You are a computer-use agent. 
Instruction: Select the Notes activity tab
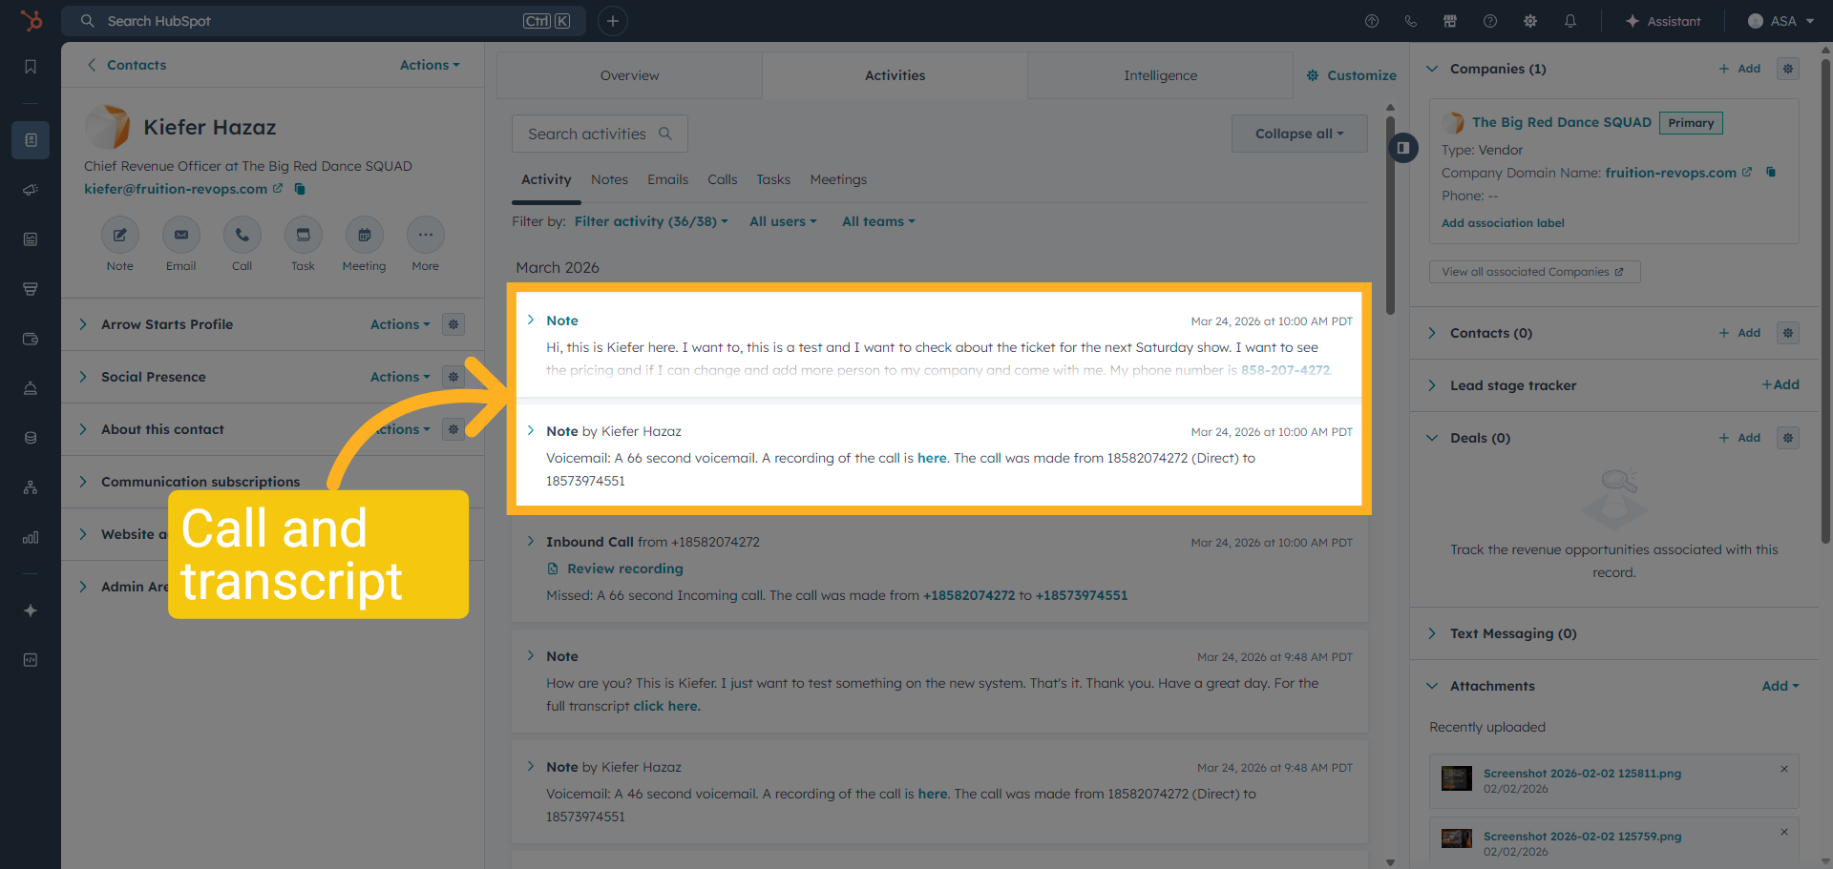[x=609, y=179]
